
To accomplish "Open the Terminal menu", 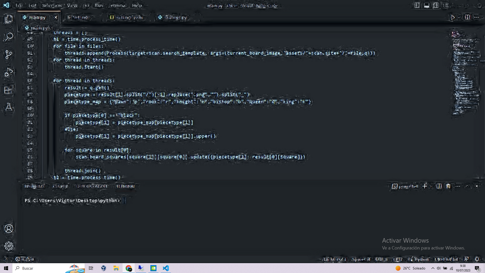I will pyautogui.click(x=118, y=5).
